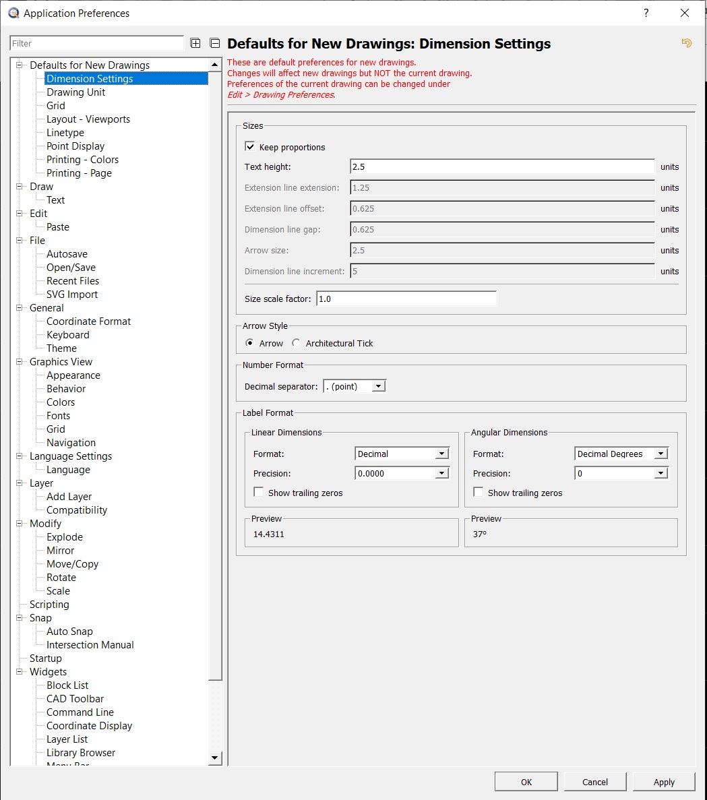Viewport: 707px width, 800px height.
Task: Select Drawing Unit in the tree
Action: 75,92
